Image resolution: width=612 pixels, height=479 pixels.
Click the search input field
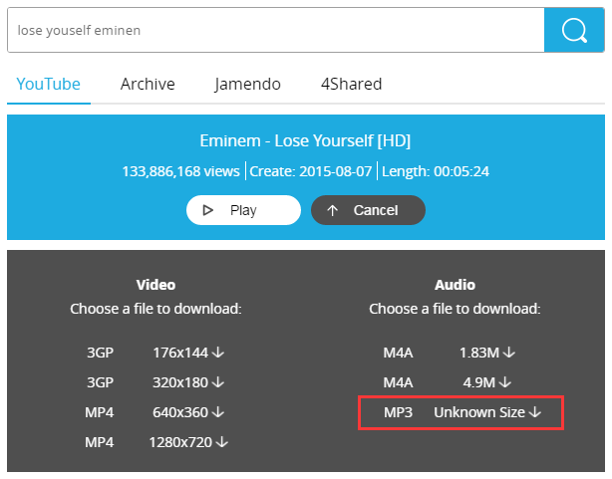275,30
